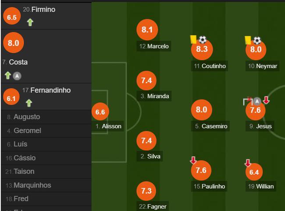Open Silva's player name label

(150, 156)
